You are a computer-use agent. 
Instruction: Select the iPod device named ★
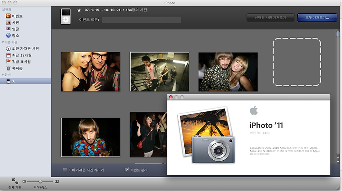pos(26,82)
